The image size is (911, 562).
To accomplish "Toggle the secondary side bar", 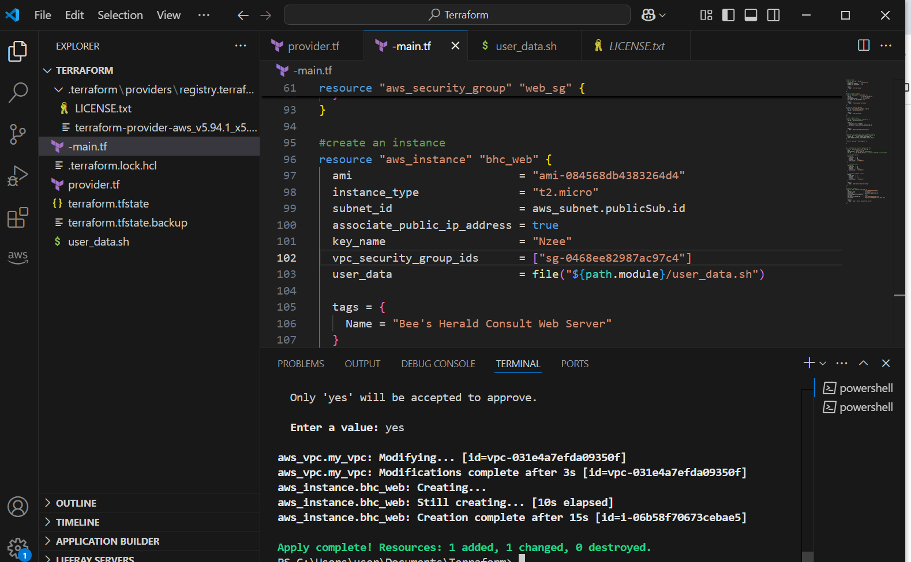I will coord(773,16).
